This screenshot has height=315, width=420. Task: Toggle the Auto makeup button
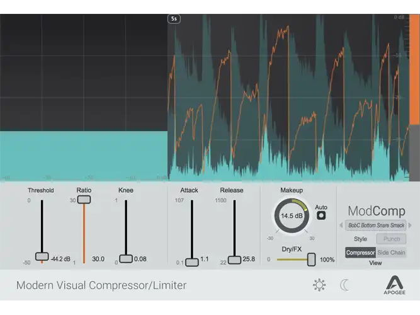pyautogui.click(x=321, y=215)
